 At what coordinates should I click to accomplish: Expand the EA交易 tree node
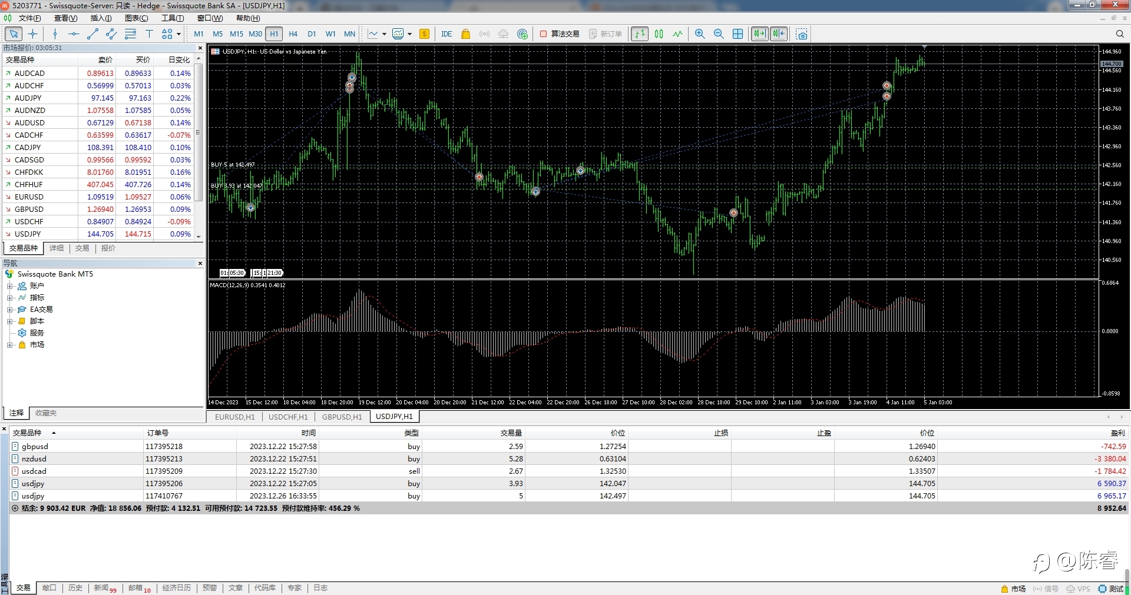[10, 310]
